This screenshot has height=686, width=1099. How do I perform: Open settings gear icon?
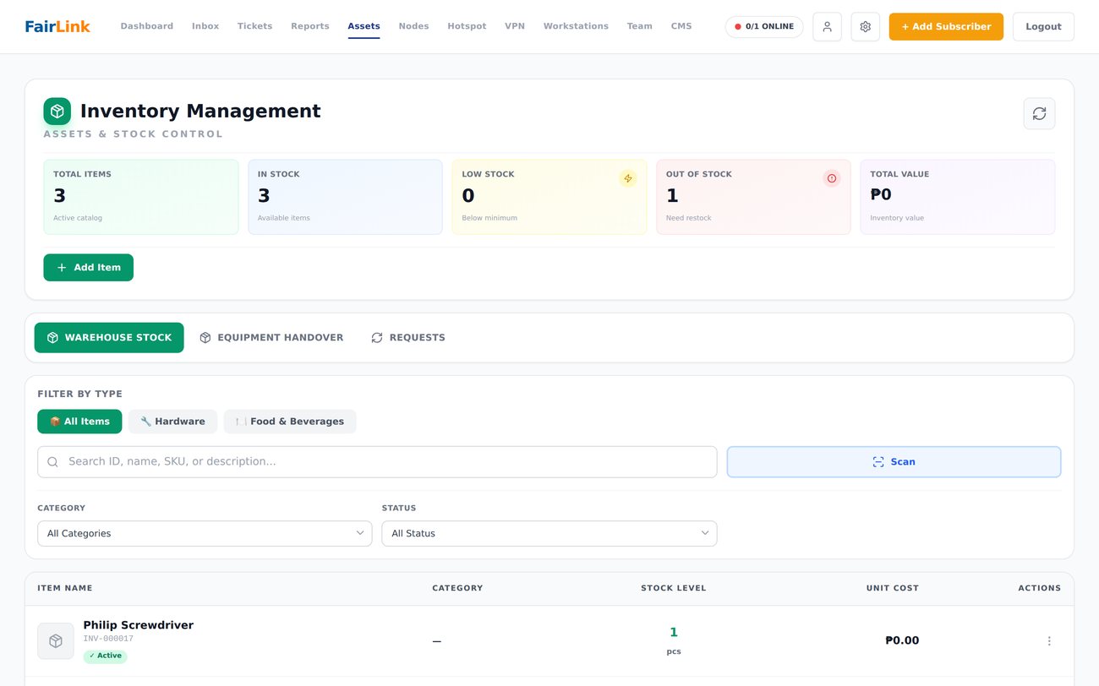click(865, 27)
